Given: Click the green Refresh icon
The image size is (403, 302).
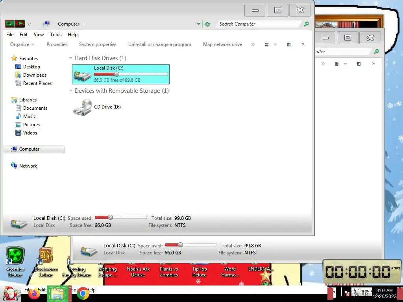Looking at the screenshot, I should (207, 24).
